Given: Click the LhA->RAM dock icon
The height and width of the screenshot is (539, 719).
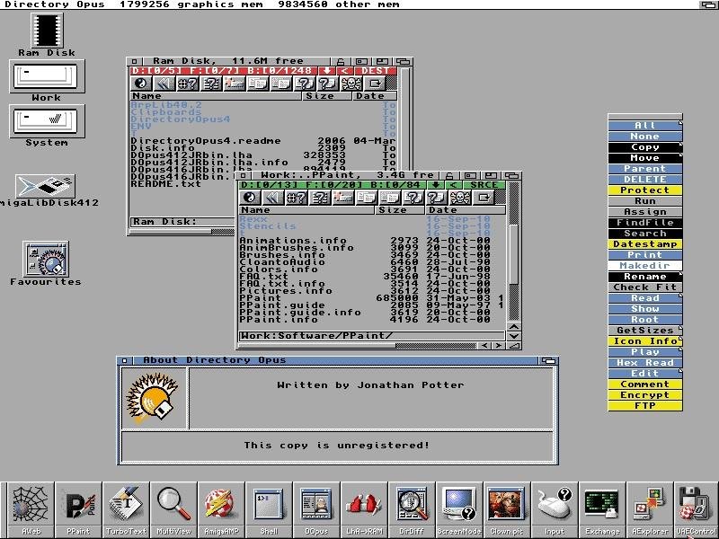Looking at the screenshot, I should click(x=364, y=509).
